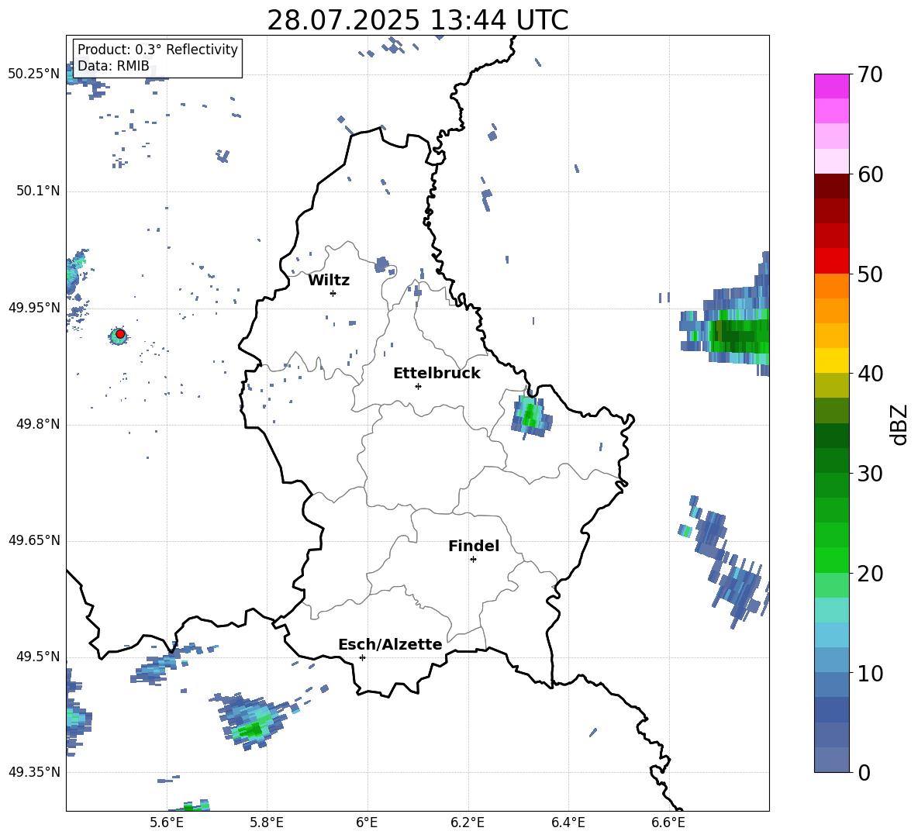Image resolution: width=918 pixels, height=838 pixels.
Task: Click the 6°E longitude label
Action: 367,822
